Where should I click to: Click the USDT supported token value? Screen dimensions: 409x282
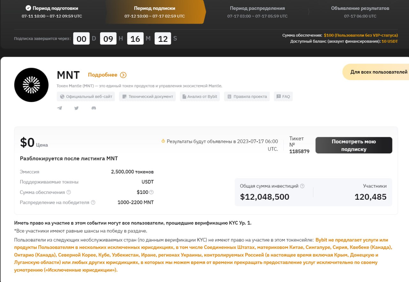pyautogui.click(x=148, y=182)
